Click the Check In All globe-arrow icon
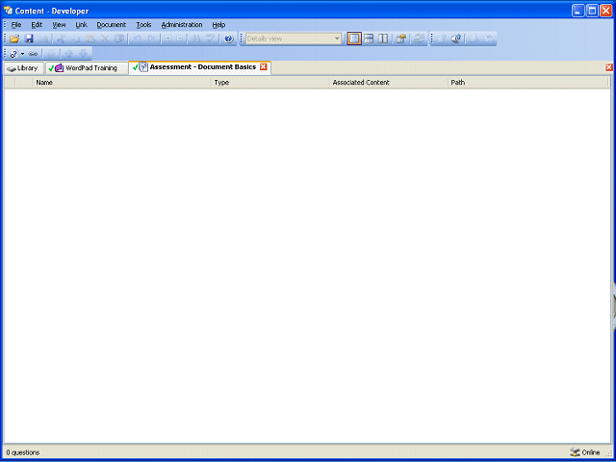This screenshot has height=462, width=616. (456, 38)
